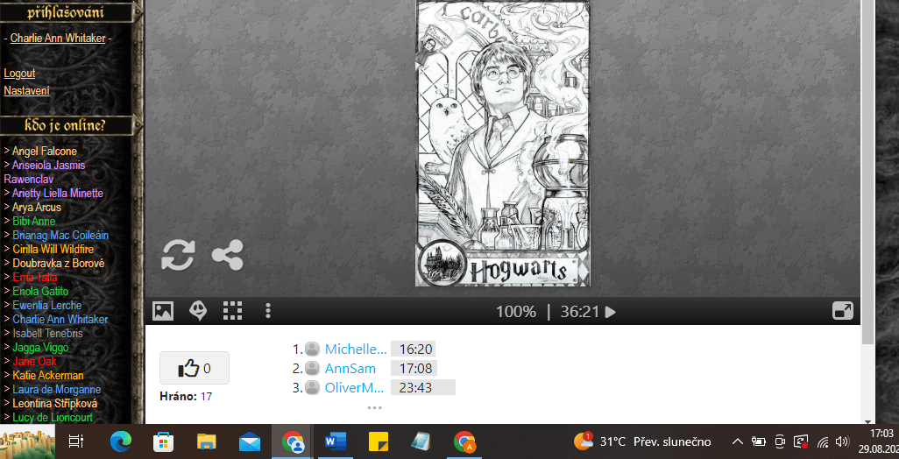The image size is (899, 459).
Task: Click the Hogwarts puzzle image
Action: (x=502, y=144)
